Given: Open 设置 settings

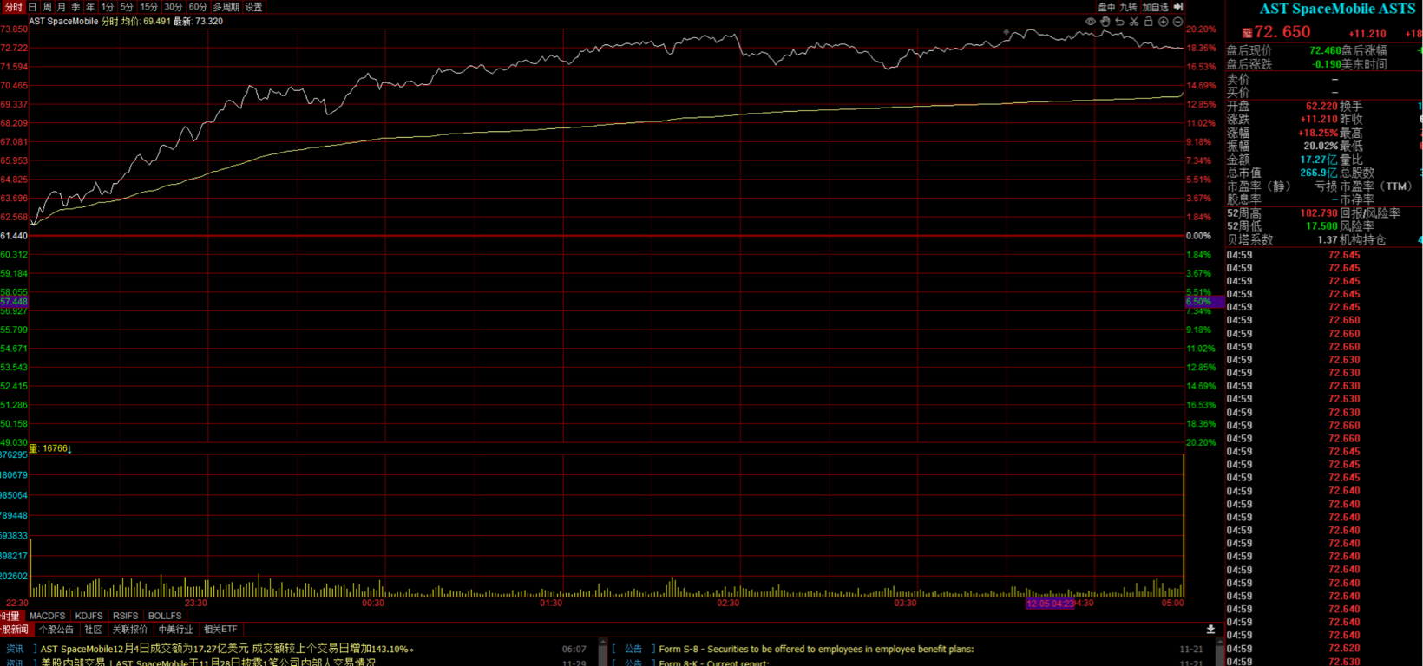Looking at the screenshot, I should pos(253,7).
